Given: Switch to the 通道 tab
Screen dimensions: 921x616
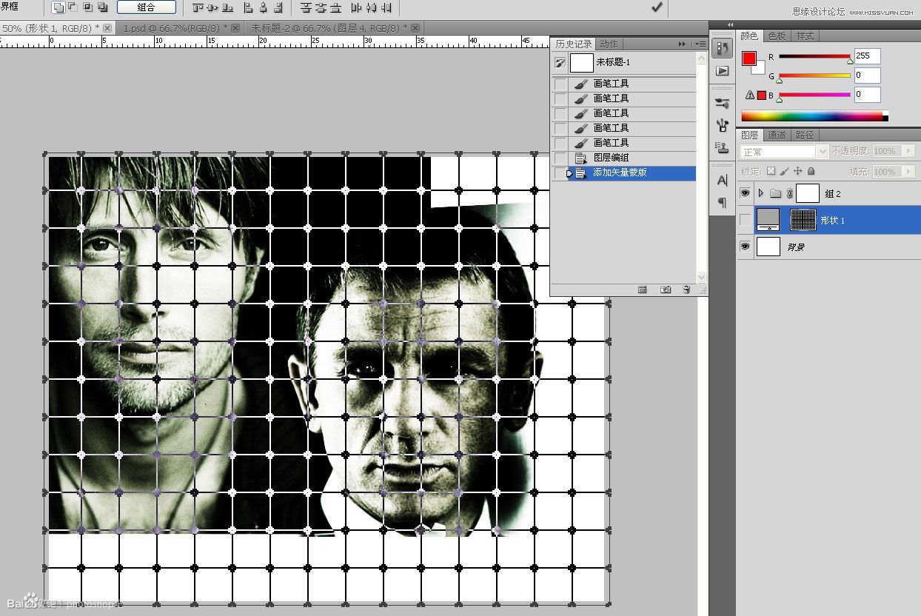Looking at the screenshot, I should (777, 135).
